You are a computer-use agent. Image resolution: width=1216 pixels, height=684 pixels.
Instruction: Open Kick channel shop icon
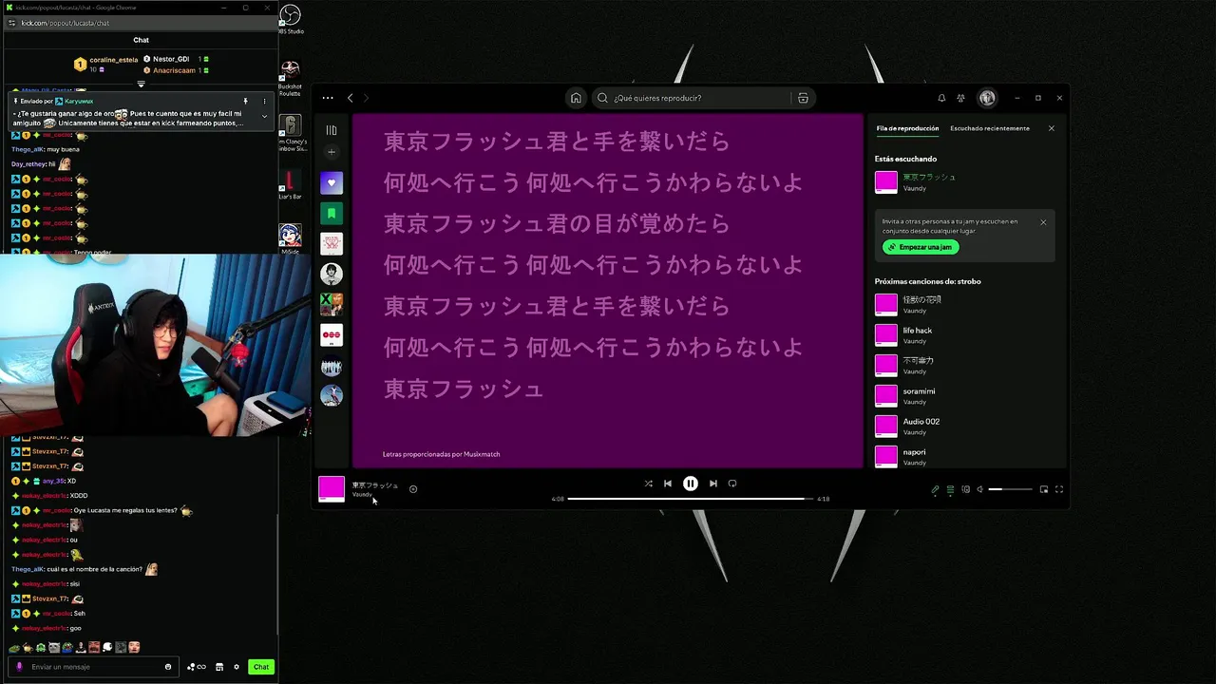(x=219, y=667)
